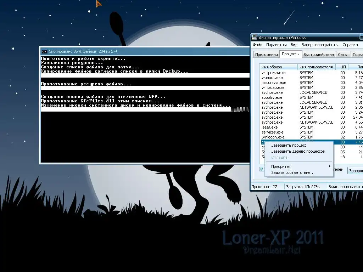The width and height of the screenshot is (363, 272).
Task: Toggle the show all users' processes checkbox
Action: [262, 169]
